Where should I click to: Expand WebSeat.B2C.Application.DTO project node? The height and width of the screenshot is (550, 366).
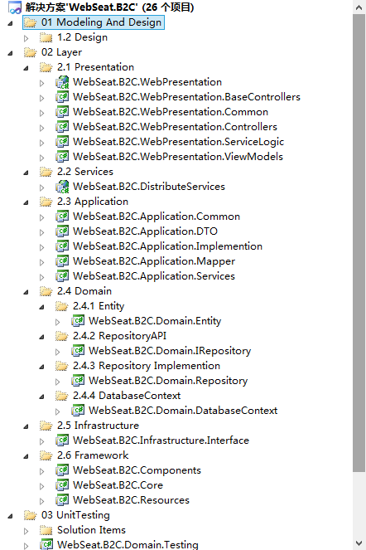tap(42, 232)
